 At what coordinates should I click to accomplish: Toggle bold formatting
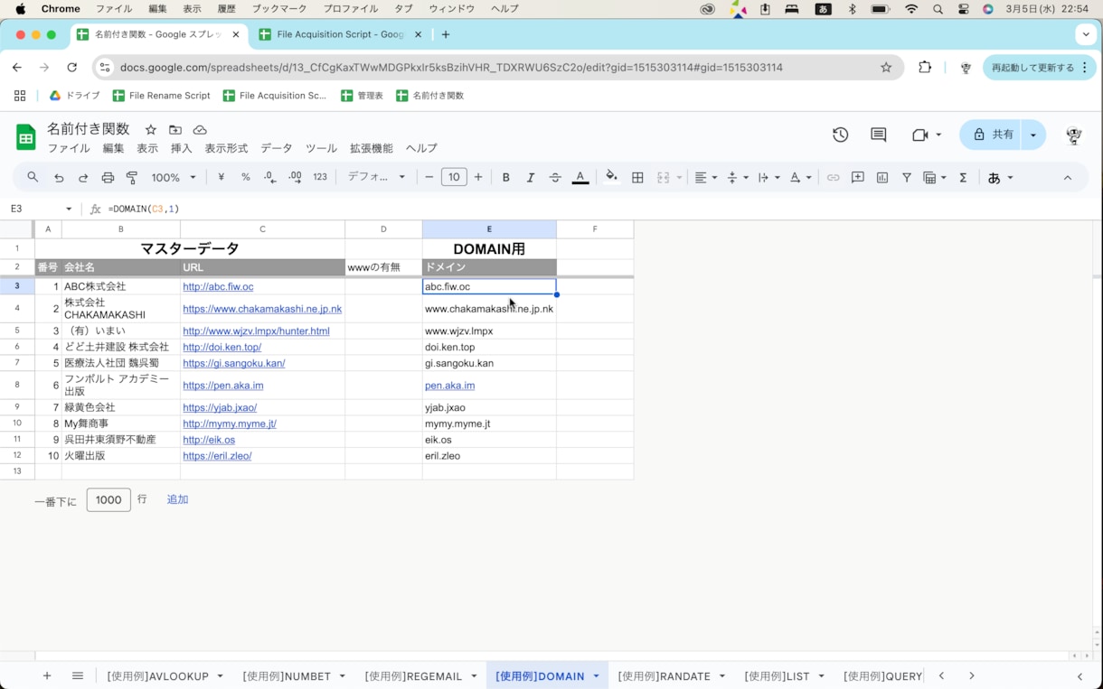(x=506, y=178)
